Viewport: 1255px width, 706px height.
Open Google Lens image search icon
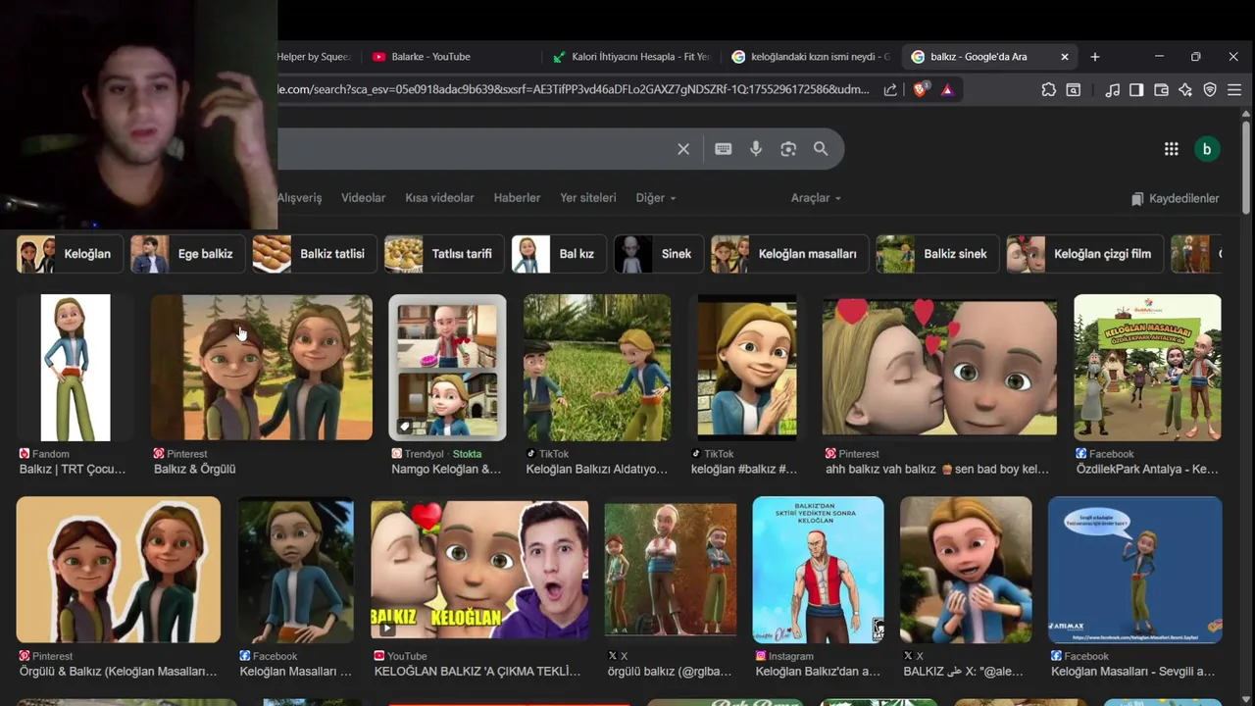tap(788, 149)
